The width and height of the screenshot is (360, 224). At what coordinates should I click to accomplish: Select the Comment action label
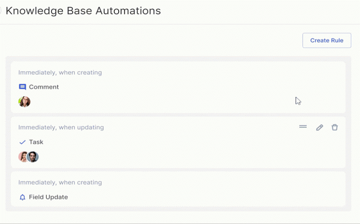click(x=44, y=87)
